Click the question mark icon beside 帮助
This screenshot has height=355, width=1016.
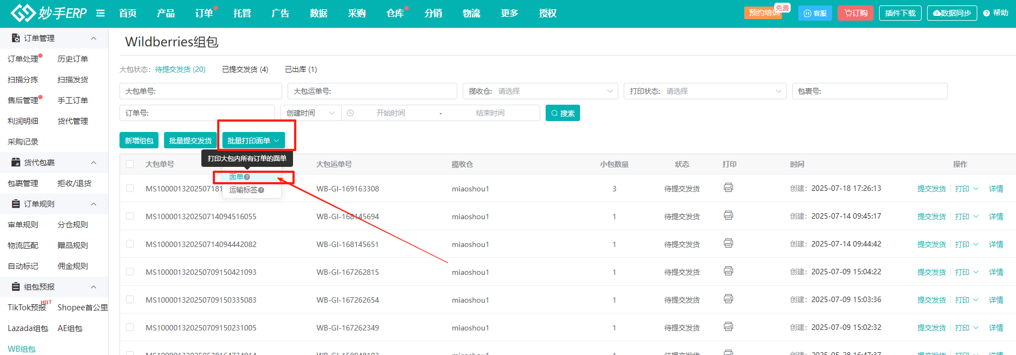[987, 13]
